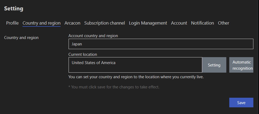Viewport: 259px width, 114px height.
Task: Save the country and region changes
Action: pos(241,103)
